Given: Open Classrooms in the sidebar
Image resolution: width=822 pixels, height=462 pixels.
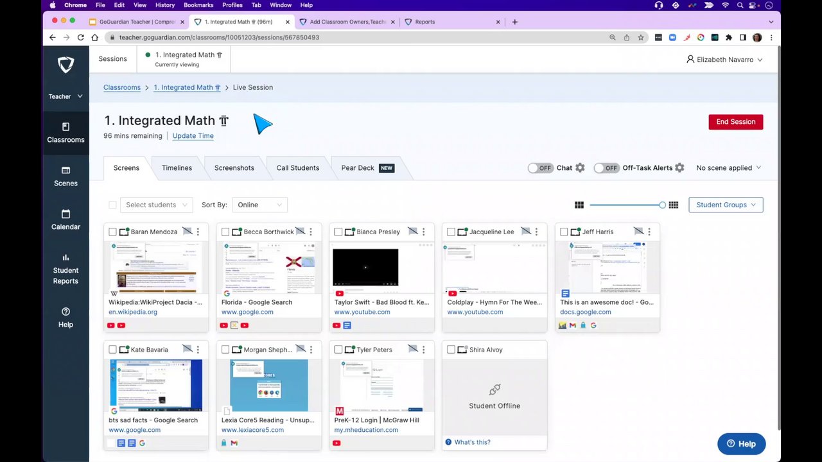Looking at the screenshot, I should [x=66, y=133].
